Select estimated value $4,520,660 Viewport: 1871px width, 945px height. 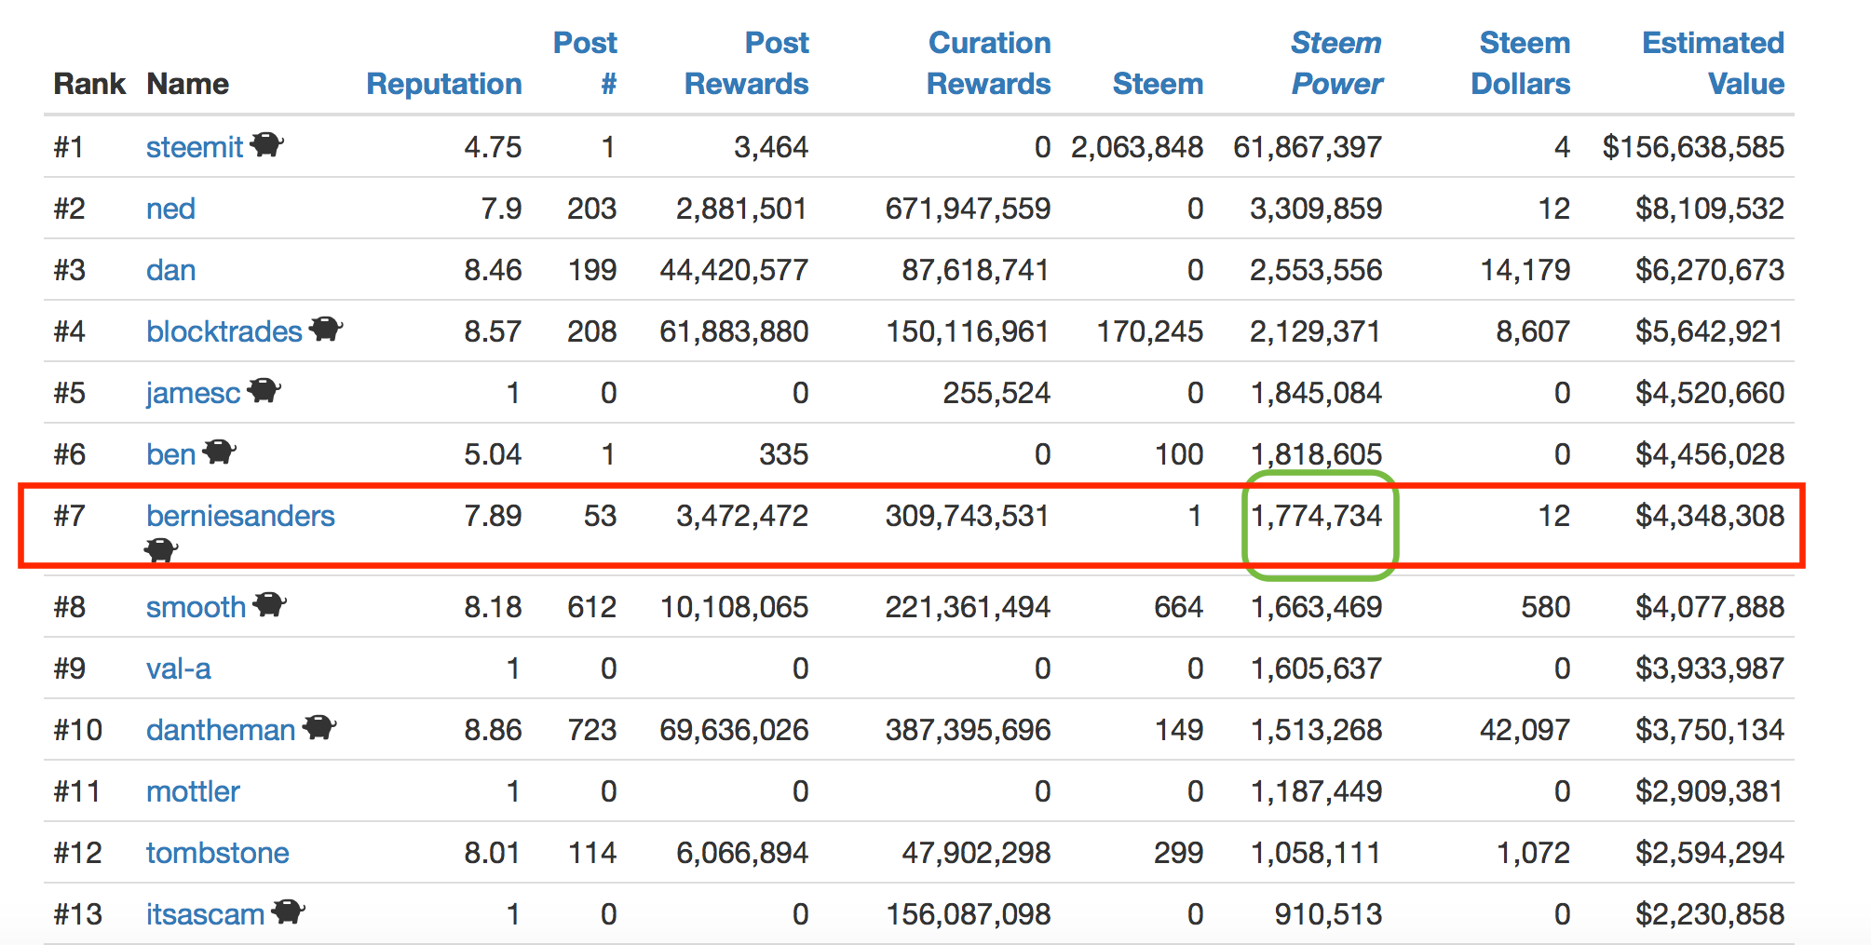(1710, 393)
